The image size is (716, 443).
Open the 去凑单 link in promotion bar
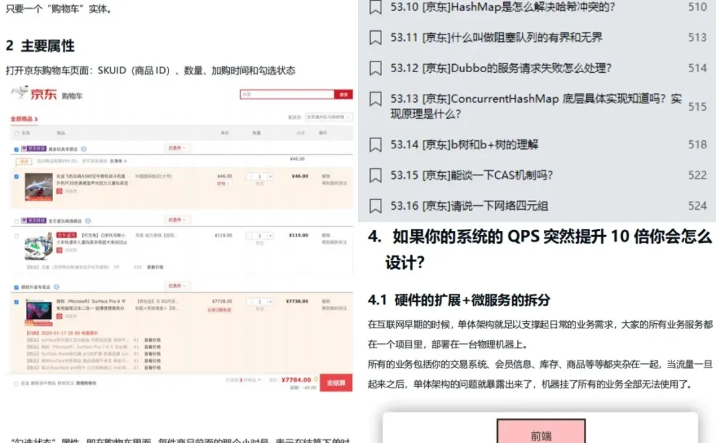117,162
